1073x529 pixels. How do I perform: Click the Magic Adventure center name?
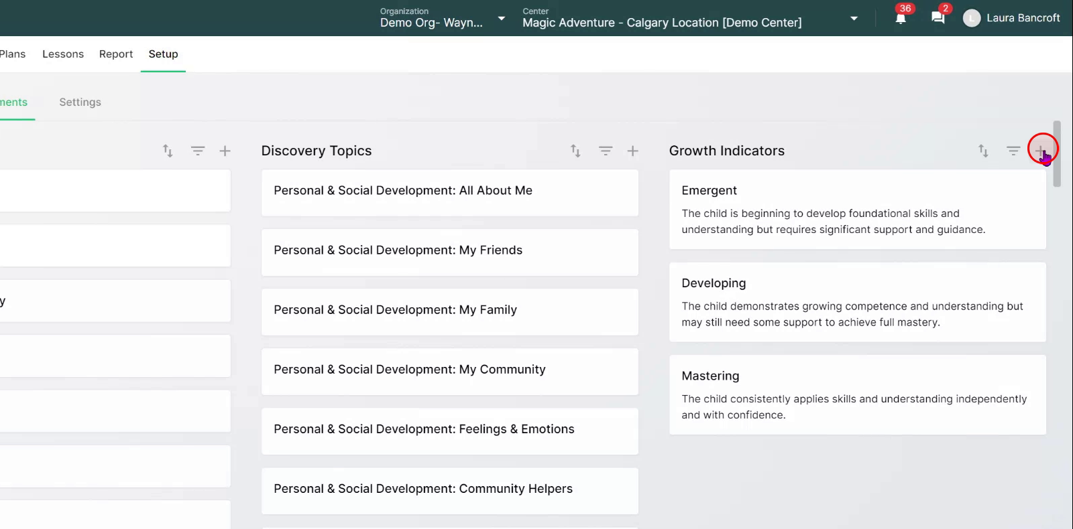[662, 23]
